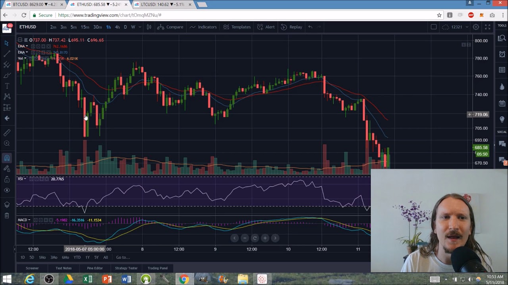Screen dimensions: 508x285
Task: Switch to 30m interval
Action: 98,27
